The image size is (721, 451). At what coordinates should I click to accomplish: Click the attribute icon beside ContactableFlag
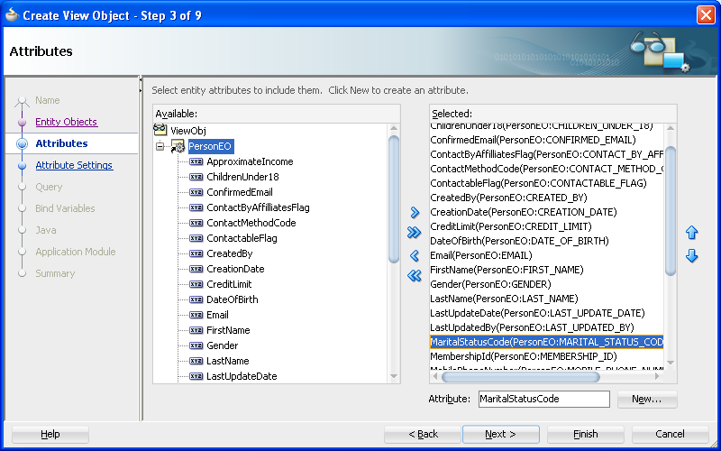196,238
